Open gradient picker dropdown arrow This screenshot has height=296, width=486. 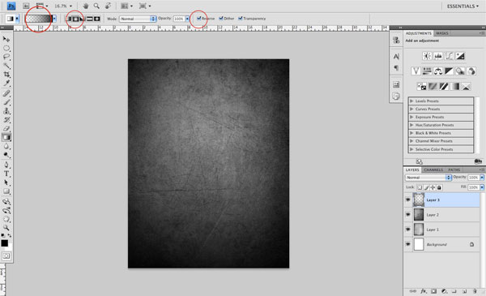click(54, 19)
